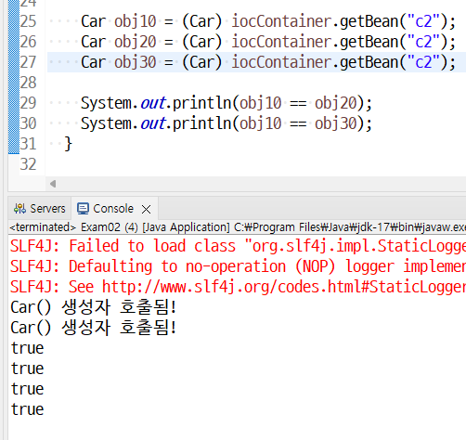Viewport: 466px width, 440px height.
Task: Click the "c2" string on line 27
Action: tap(423, 62)
